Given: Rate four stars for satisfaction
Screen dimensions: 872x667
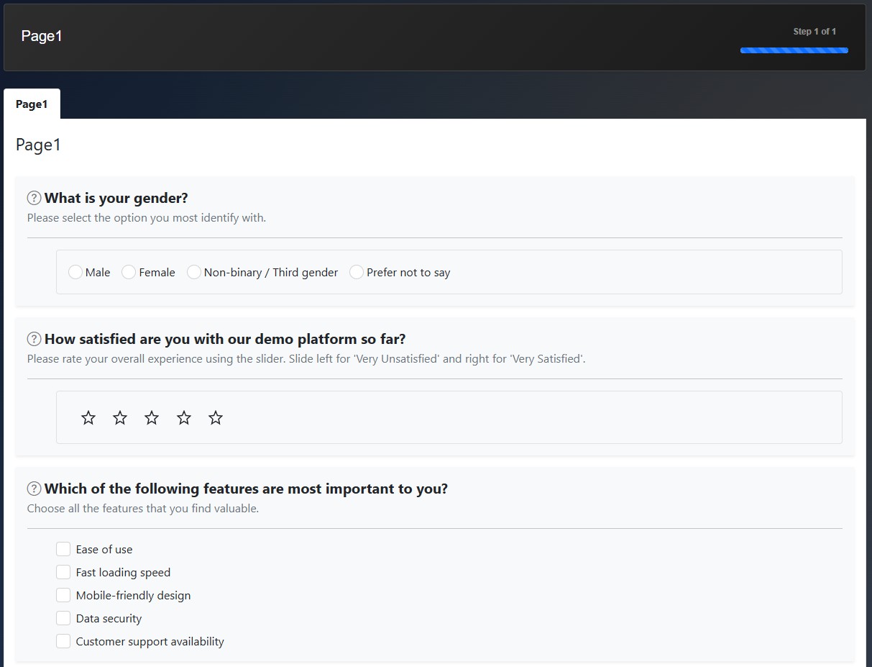Looking at the screenshot, I should click(184, 417).
